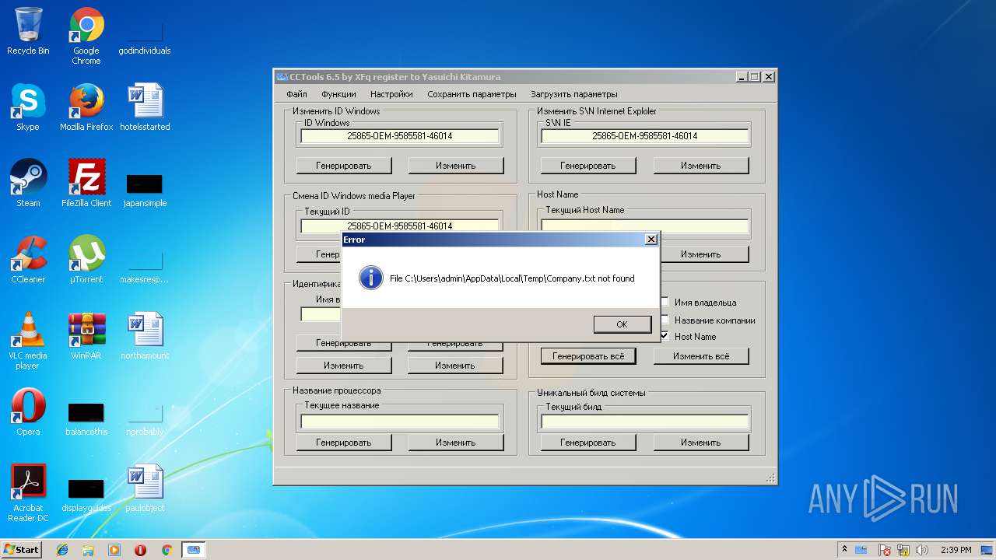Select the balancethis desktop icon

[x=86, y=418]
